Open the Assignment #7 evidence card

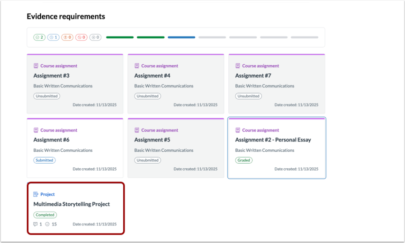coord(277,84)
